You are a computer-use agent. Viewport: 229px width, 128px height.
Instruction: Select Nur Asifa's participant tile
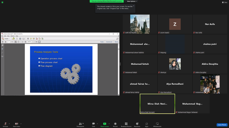[210, 24]
